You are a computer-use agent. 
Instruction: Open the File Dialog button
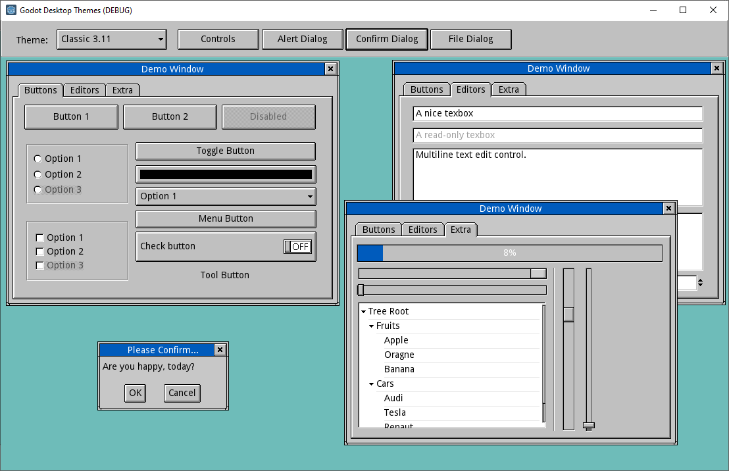(x=470, y=39)
